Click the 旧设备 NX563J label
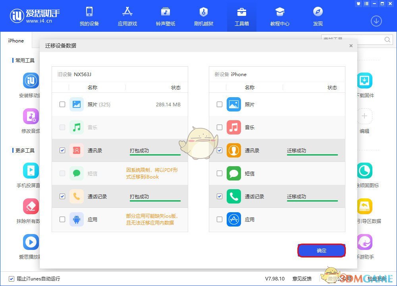This screenshot has height=286, width=397. tap(74, 74)
